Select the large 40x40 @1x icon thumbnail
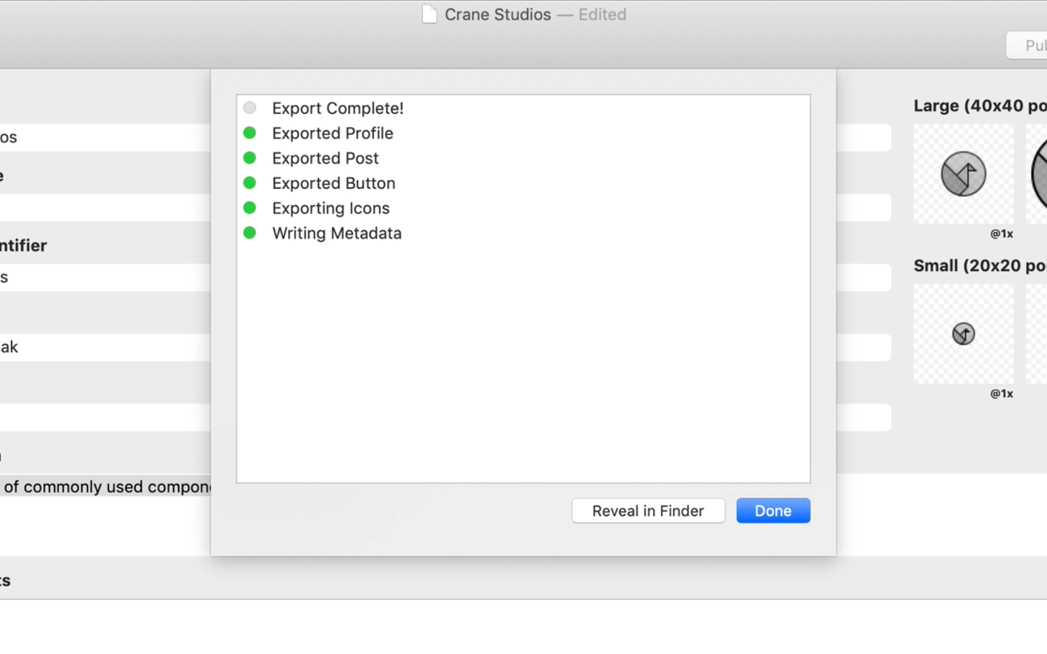The width and height of the screenshot is (1047, 654). coord(963,174)
